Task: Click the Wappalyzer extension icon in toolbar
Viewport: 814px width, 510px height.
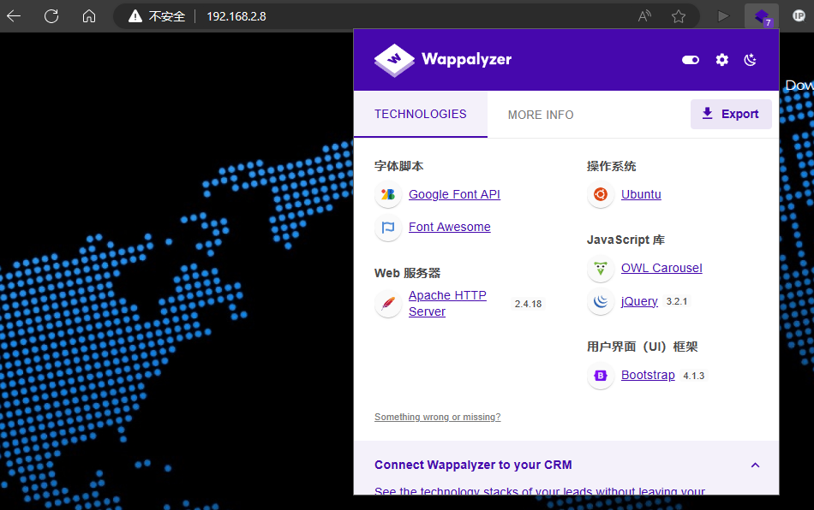Action: [762, 16]
